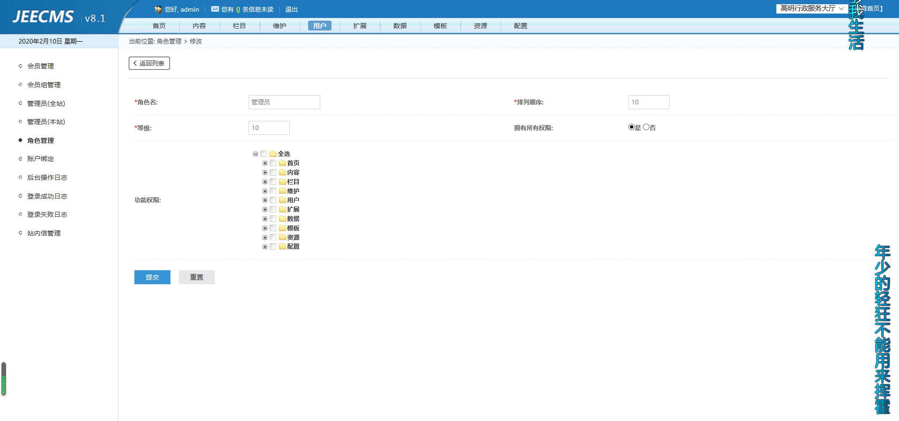The width and height of the screenshot is (899, 421).
Task: Check the 全选 select-all checkbox
Action: (264, 154)
